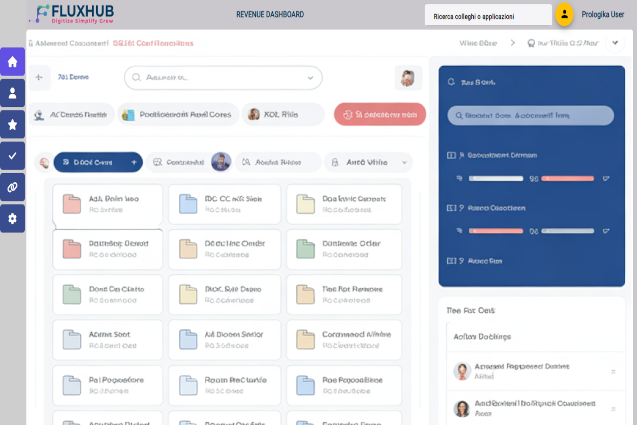Open the Home icon in the sidebar
The image size is (637, 425).
(x=13, y=61)
